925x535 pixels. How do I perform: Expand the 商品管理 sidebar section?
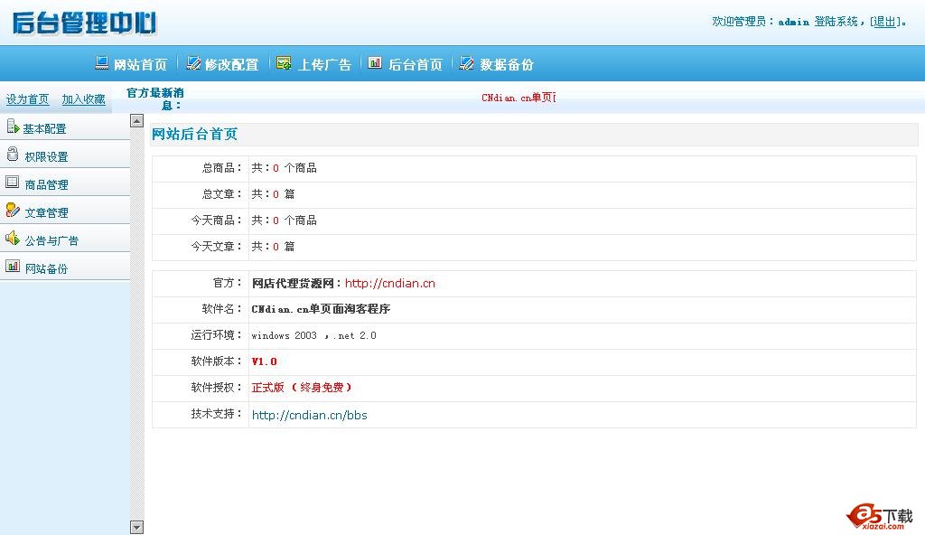click(46, 184)
